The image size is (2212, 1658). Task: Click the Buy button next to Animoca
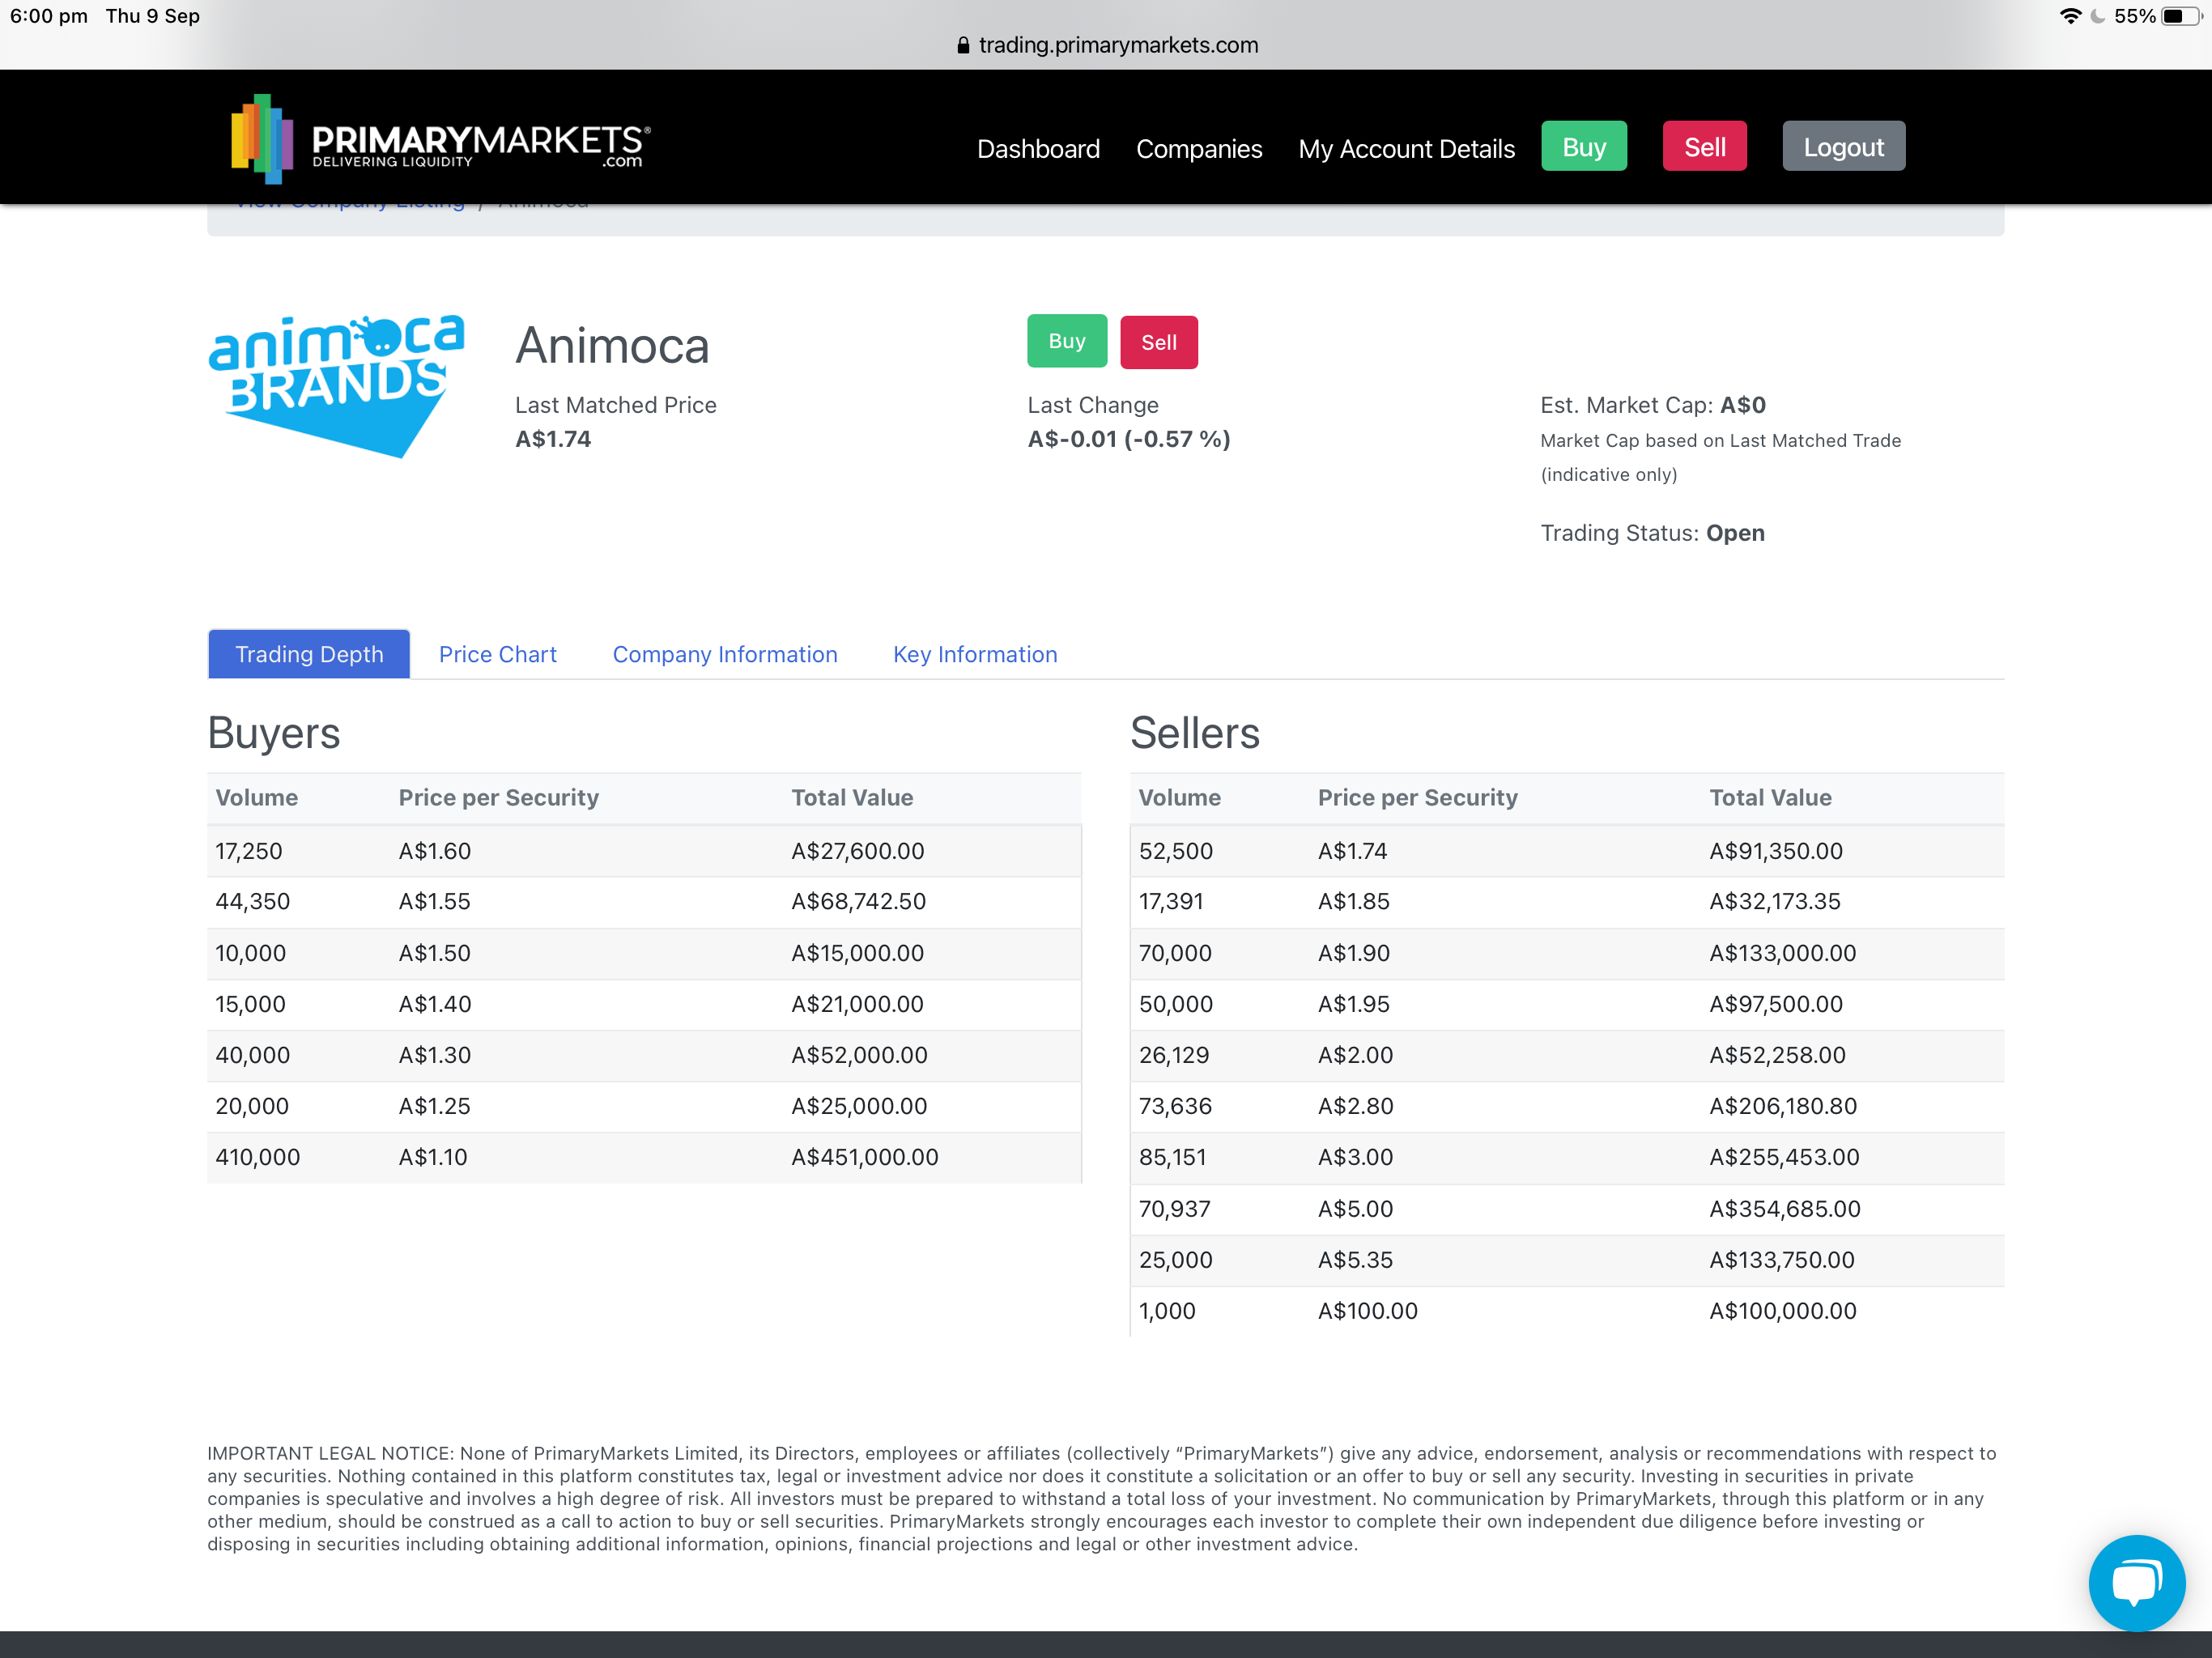(1067, 341)
